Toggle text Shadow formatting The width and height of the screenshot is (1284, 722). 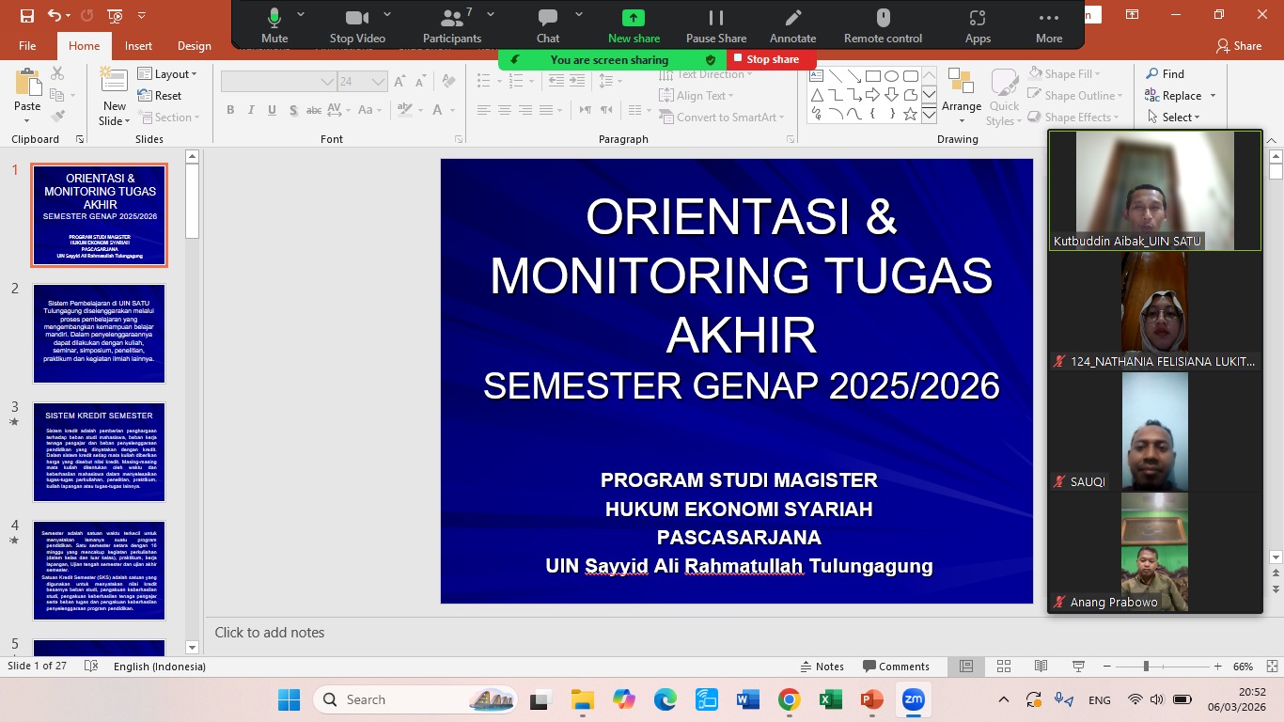[x=293, y=110]
